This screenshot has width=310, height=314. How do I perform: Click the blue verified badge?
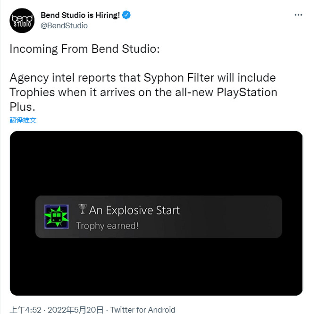pos(126,15)
